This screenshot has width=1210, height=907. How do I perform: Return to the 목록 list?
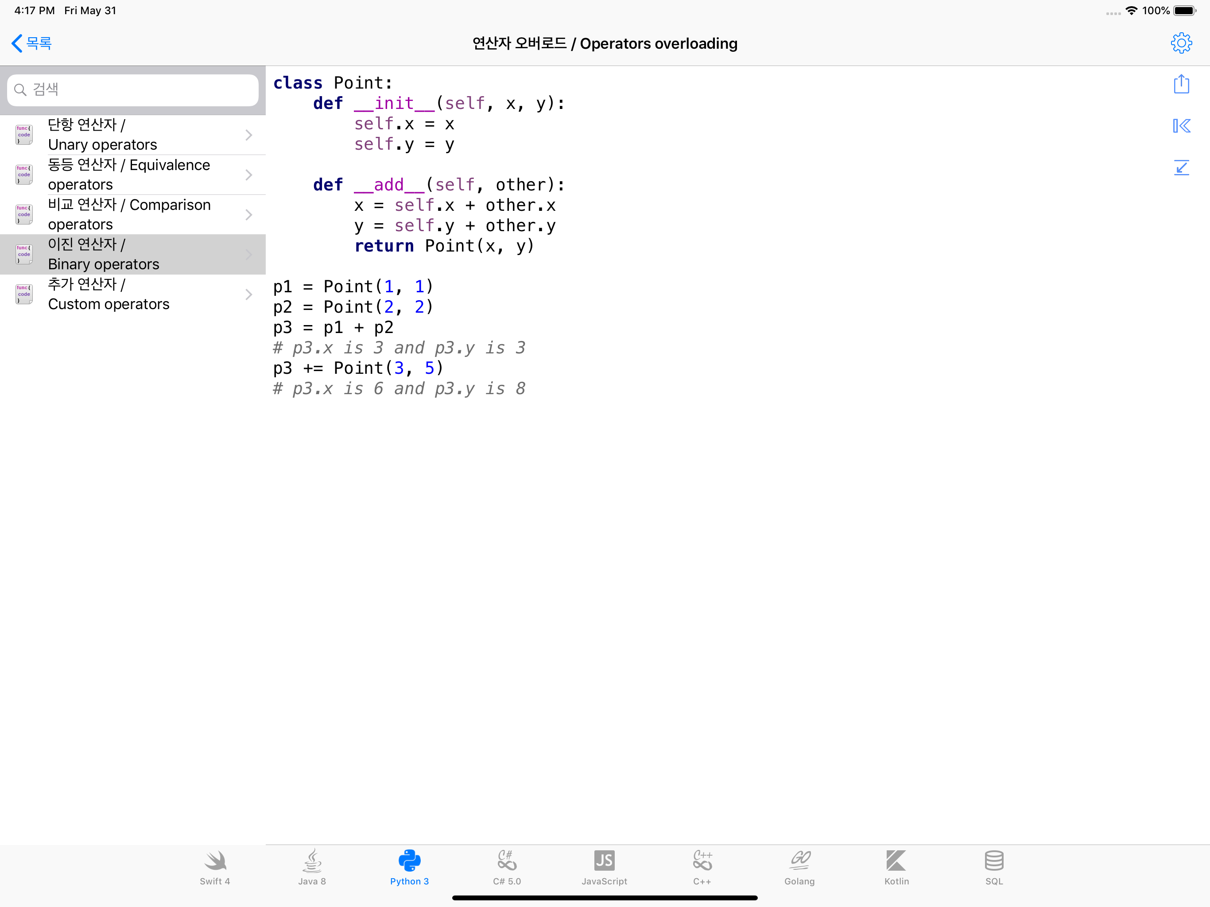click(31, 43)
